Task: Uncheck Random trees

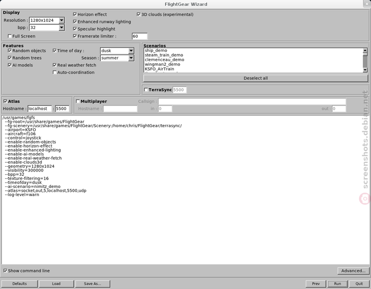Action: (x=10, y=58)
